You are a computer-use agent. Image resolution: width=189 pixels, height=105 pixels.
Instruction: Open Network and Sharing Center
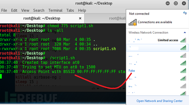(159, 101)
